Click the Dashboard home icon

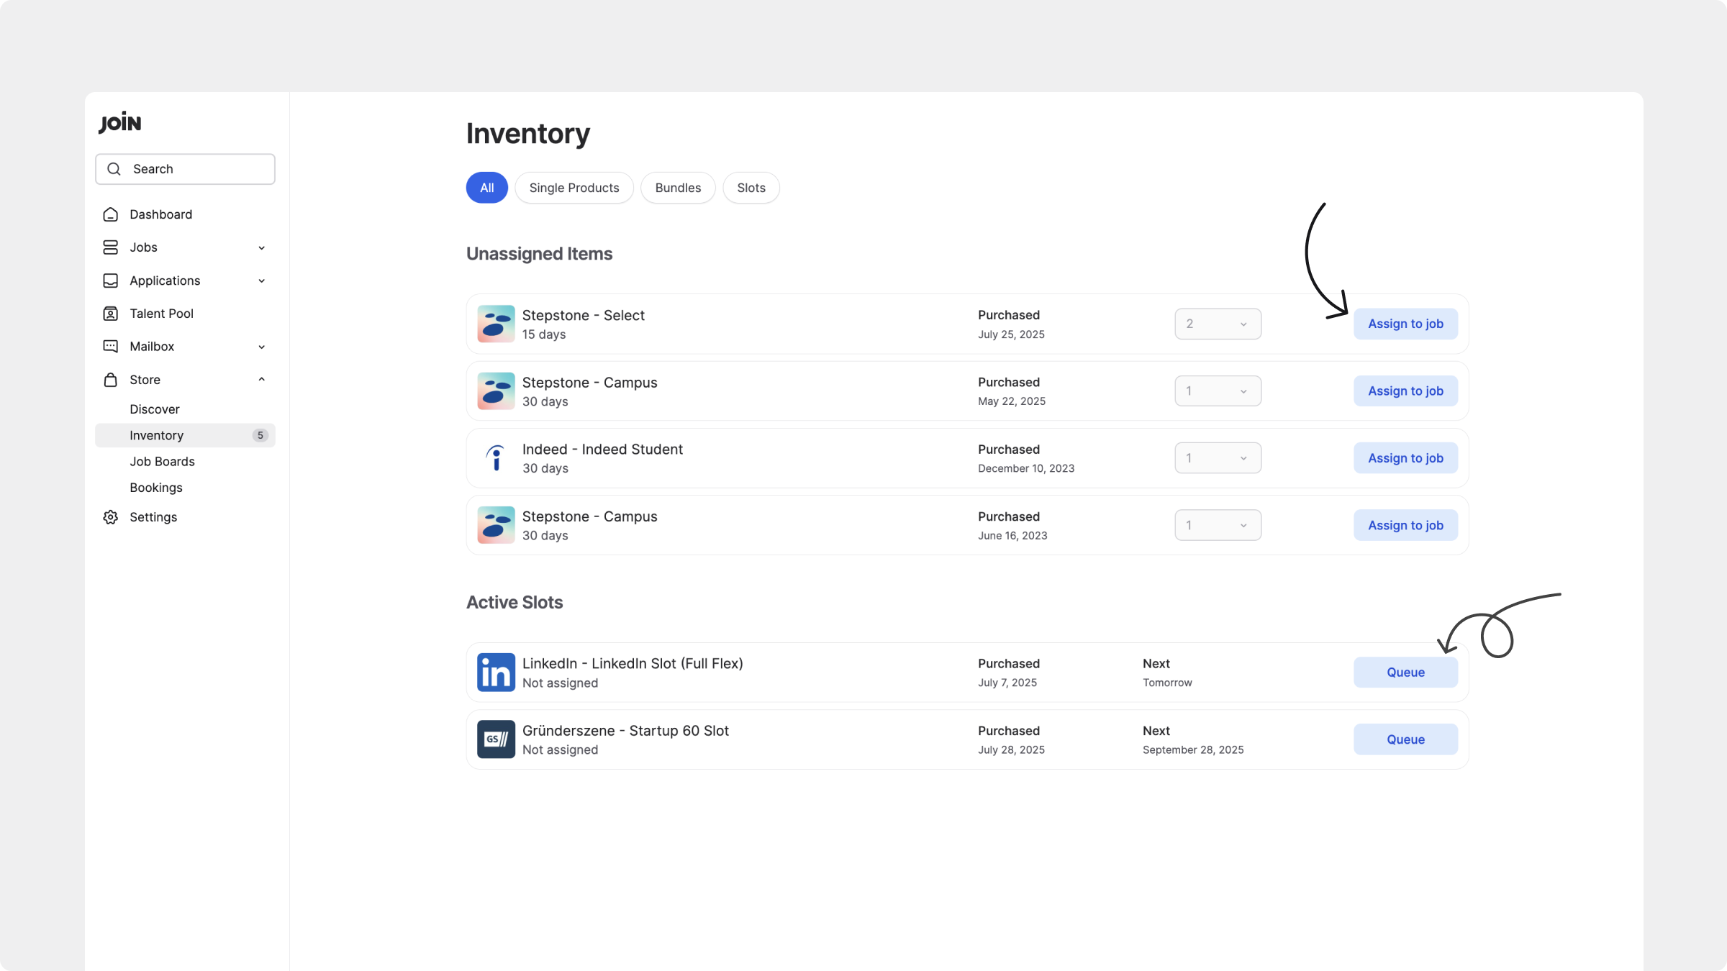[x=110, y=214]
